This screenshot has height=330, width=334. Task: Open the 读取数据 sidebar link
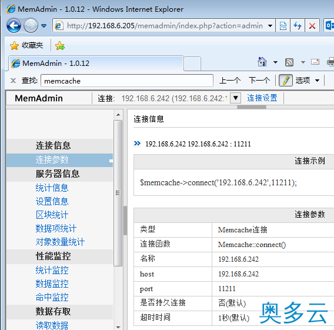[52, 325]
